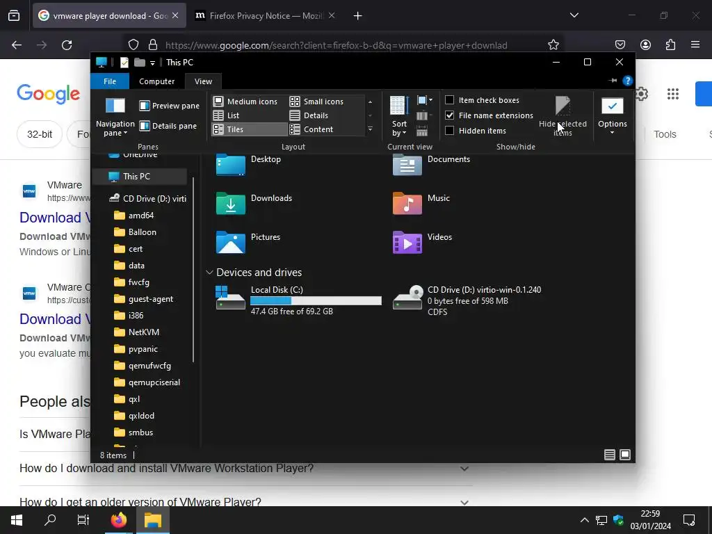Screen dimensions: 712x534
Task: Select CD Drive (D:) in navigation tree
Action: [x=147, y=198]
